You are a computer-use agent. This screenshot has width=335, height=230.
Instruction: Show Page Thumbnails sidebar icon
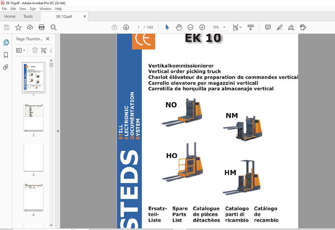click(x=6, y=42)
